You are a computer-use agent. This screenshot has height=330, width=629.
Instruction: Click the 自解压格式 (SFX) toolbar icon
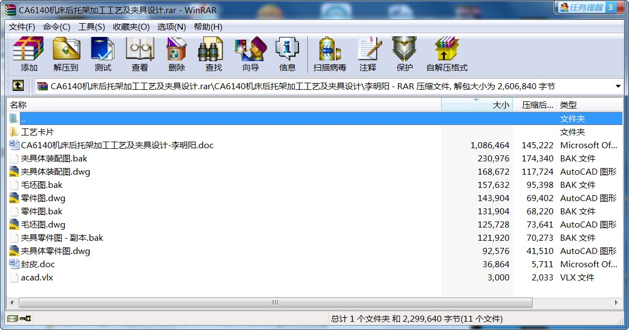[446, 49]
